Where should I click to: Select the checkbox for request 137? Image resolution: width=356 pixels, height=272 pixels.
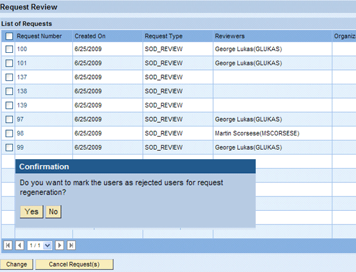9,77
